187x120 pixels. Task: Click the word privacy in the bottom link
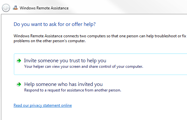36,105
